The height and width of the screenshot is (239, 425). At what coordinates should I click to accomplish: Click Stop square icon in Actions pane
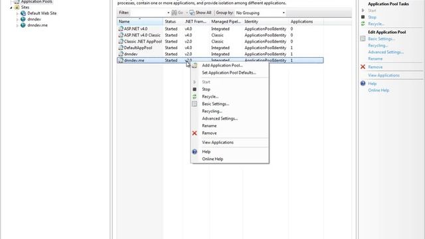pos(363,17)
